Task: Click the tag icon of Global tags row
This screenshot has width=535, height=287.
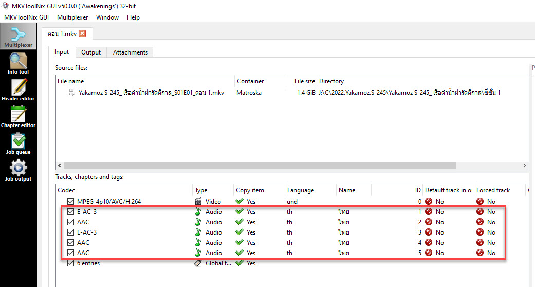Action: pos(198,263)
